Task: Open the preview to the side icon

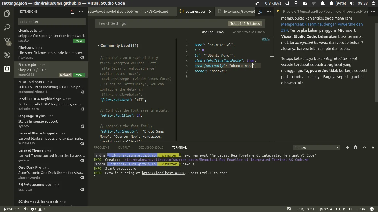Action: point(260,12)
